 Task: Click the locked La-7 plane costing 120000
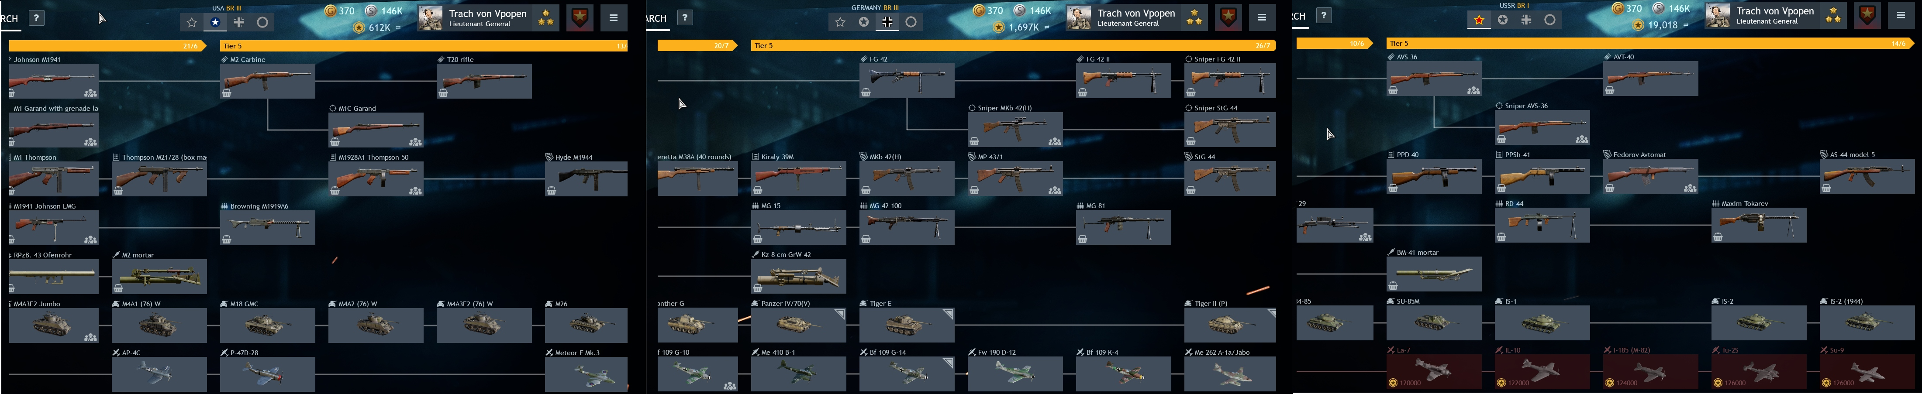[1434, 372]
